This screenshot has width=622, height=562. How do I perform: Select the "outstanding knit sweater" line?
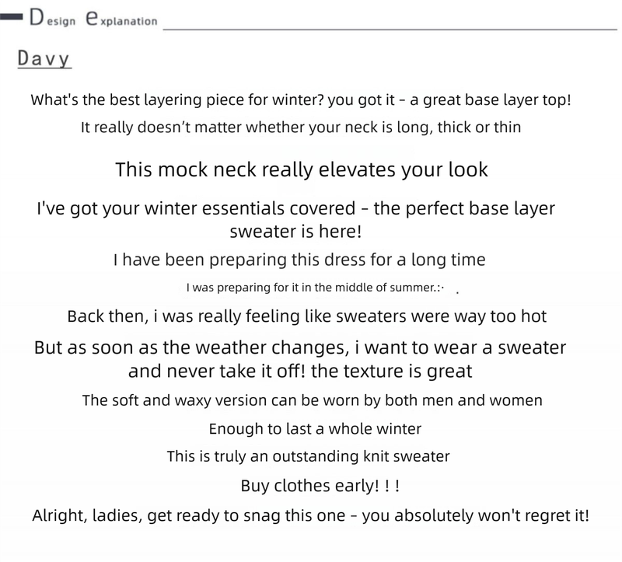click(x=309, y=456)
